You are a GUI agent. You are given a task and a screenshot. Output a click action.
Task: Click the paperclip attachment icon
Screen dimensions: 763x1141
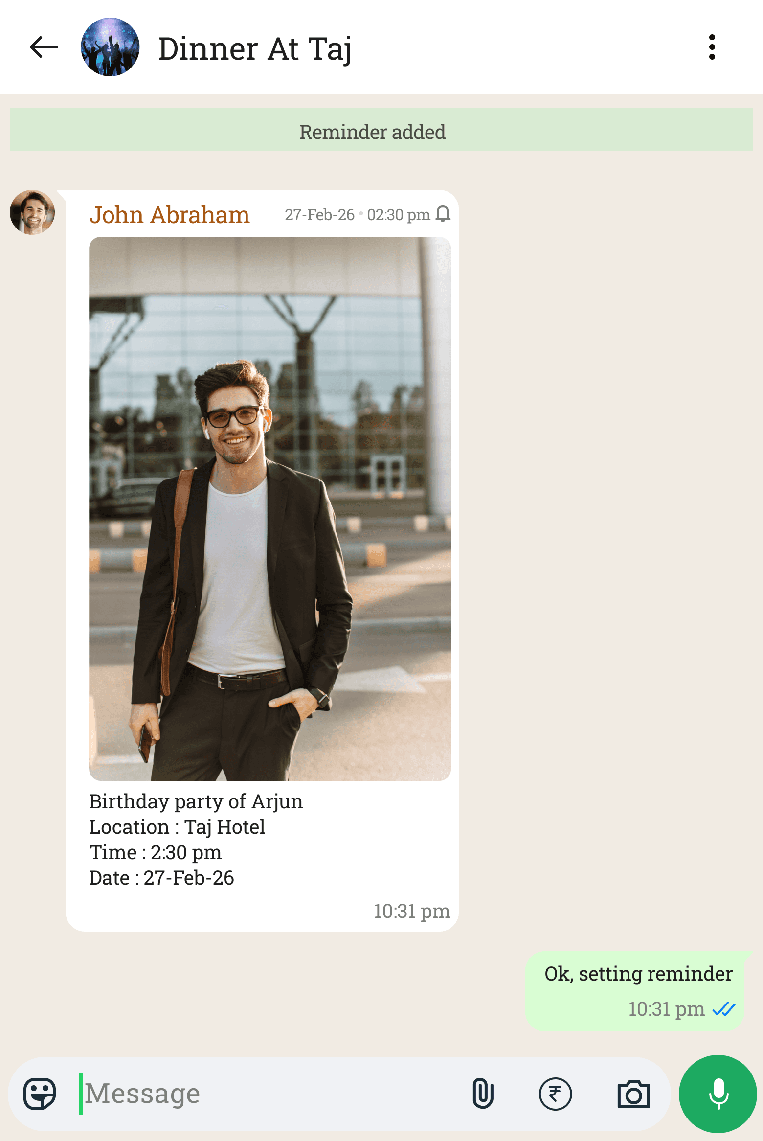pyautogui.click(x=483, y=1094)
